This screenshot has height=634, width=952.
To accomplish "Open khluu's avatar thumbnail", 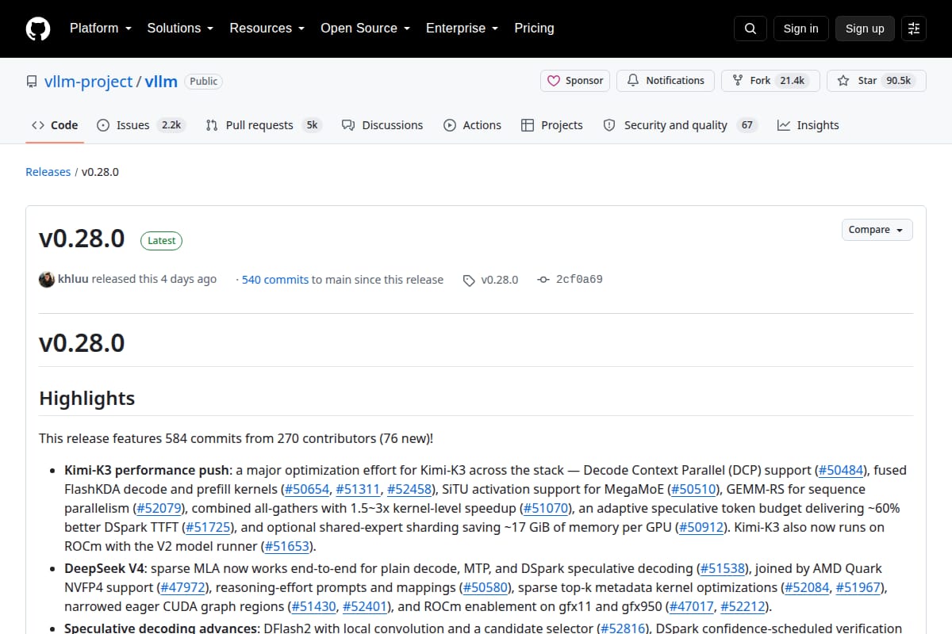I will point(47,279).
